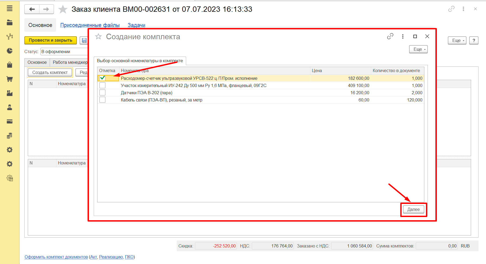Screen dimensions: 486x264
Task: Open the coins finance sidebar icon
Action: pos(10,136)
